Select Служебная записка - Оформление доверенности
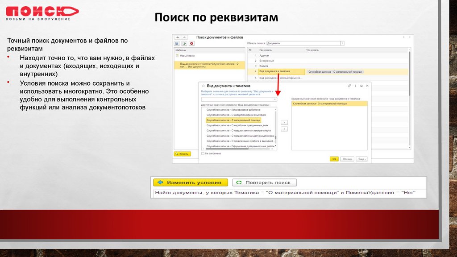The image size is (457, 257). pyautogui.click(x=240, y=146)
